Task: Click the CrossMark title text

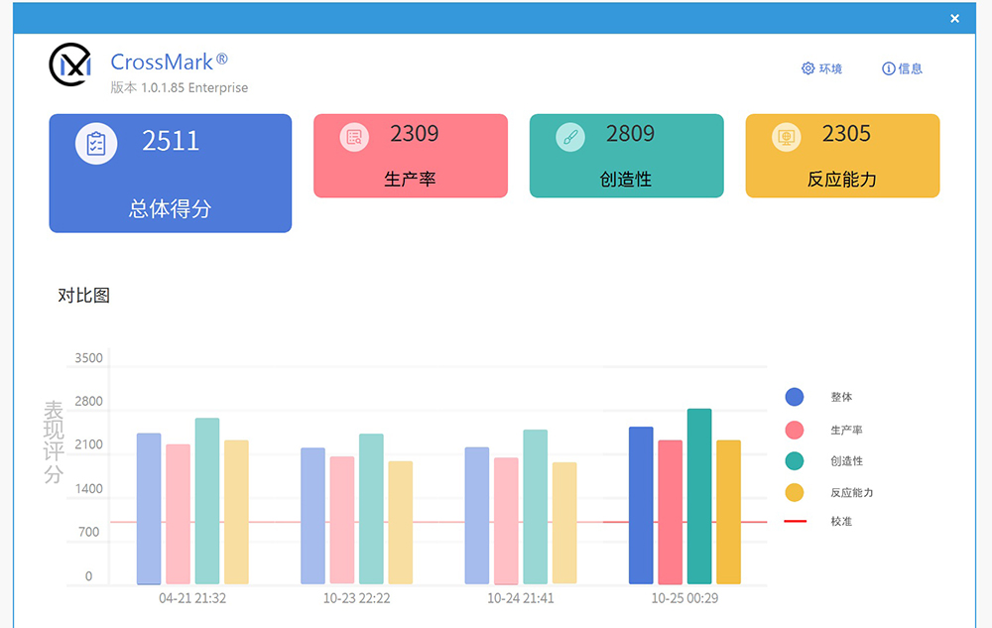Action: tap(169, 62)
